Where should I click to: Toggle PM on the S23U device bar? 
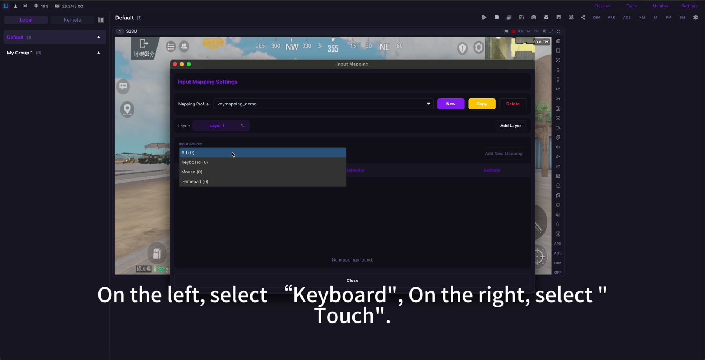click(536, 32)
